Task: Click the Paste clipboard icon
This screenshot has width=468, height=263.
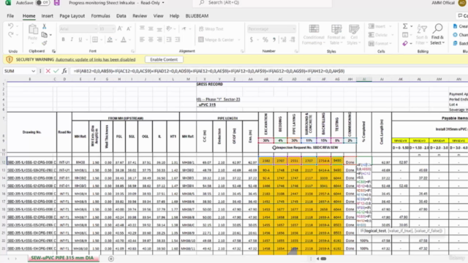Action: 33,29
